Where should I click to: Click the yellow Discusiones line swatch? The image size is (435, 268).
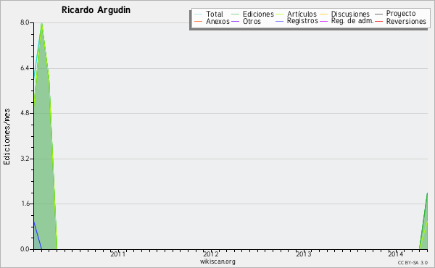click(x=324, y=14)
